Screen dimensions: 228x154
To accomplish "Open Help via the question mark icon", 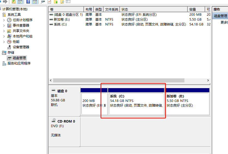I will point(28,2).
